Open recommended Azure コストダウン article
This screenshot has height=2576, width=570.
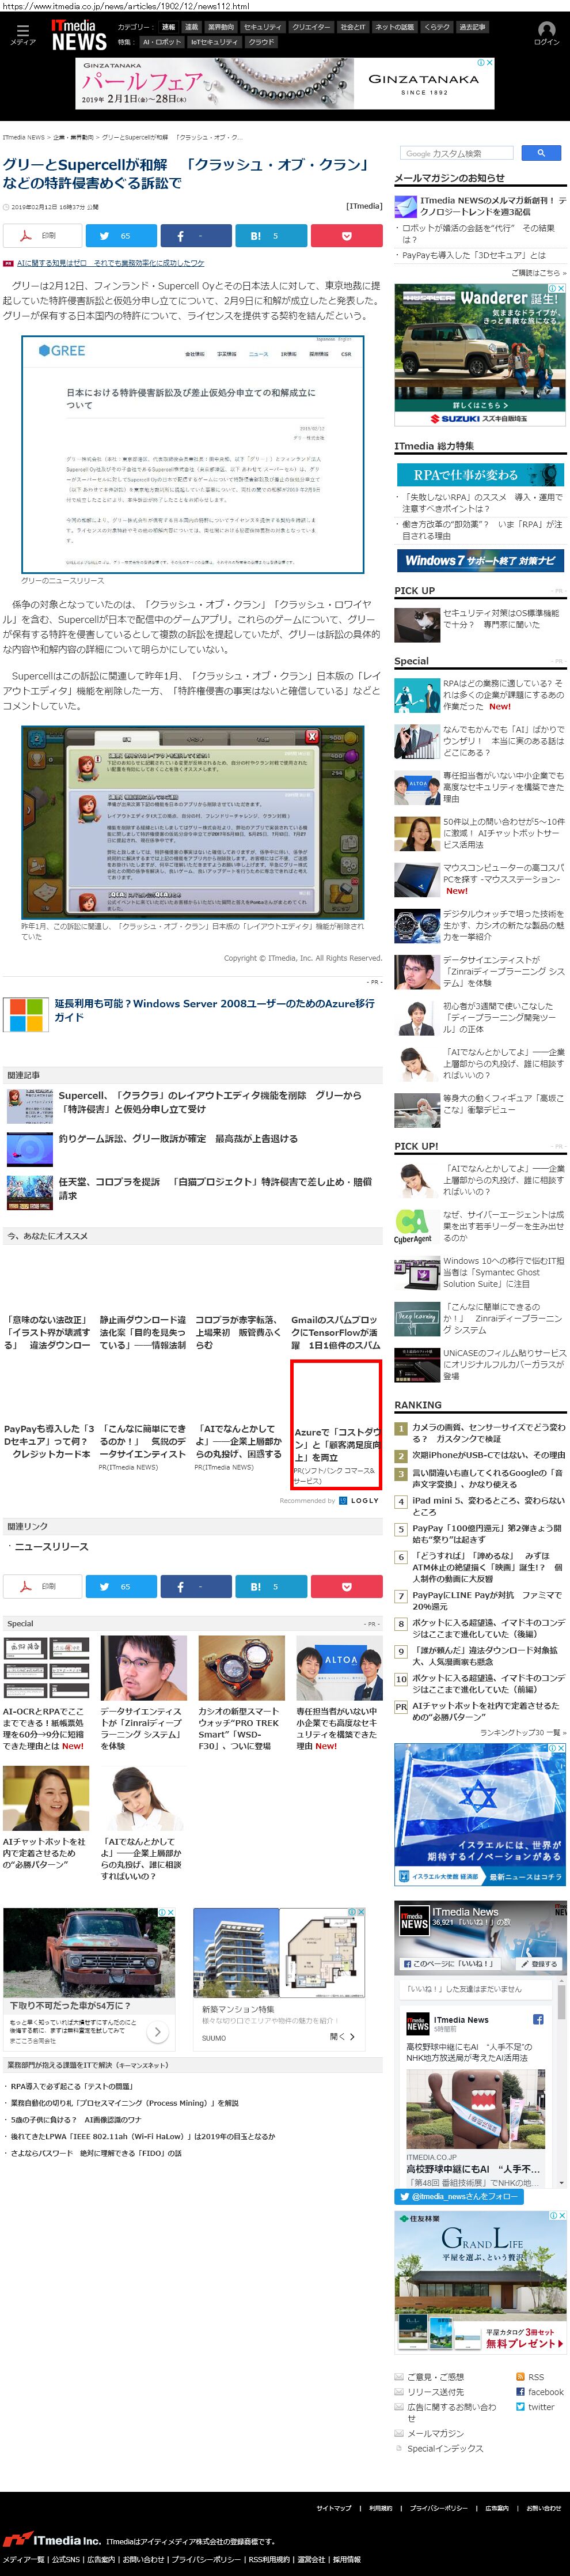[336, 1424]
